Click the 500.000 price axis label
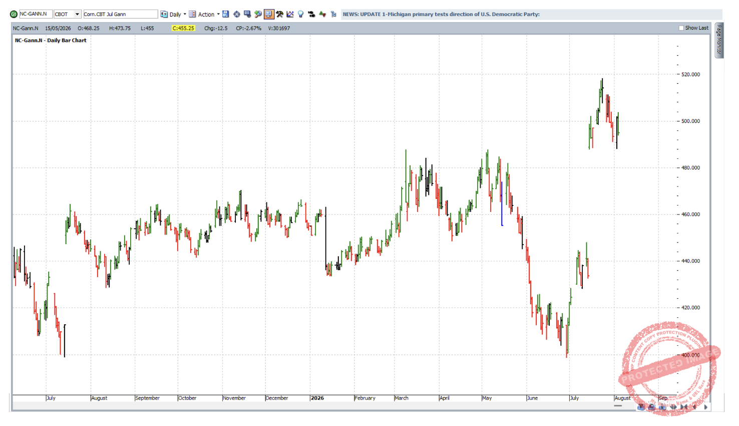Screen dimensions: 739x426 690,121
